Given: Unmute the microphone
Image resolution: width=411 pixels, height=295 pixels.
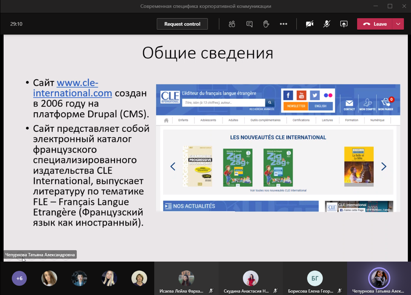Looking at the screenshot, I should click(327, 24).
